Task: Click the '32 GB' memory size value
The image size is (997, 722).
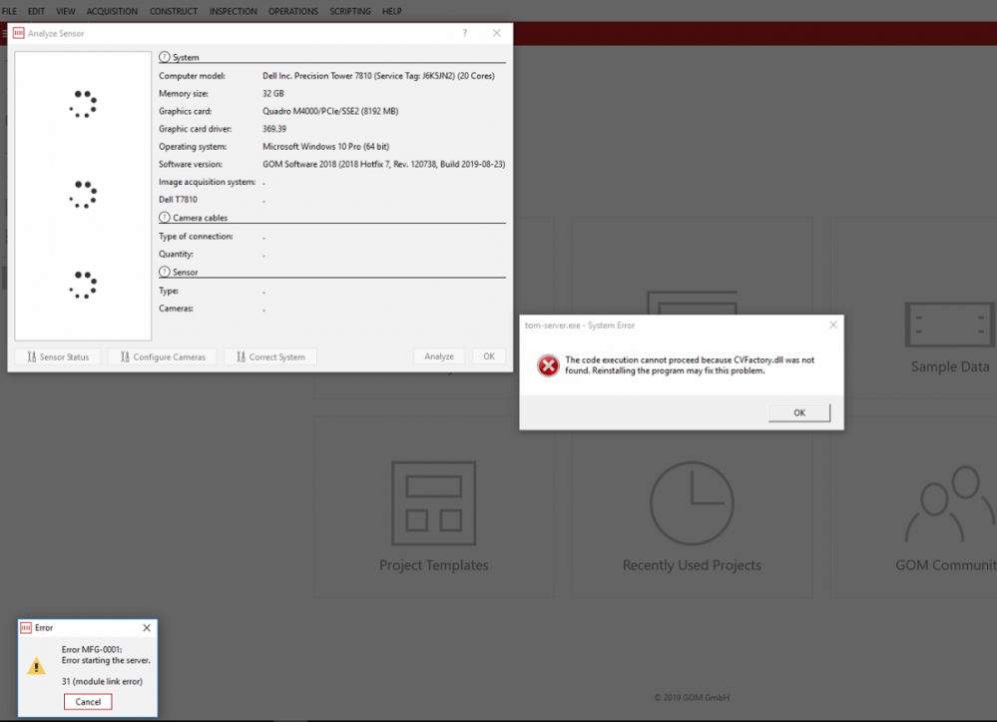Action: tap(273, 94)
